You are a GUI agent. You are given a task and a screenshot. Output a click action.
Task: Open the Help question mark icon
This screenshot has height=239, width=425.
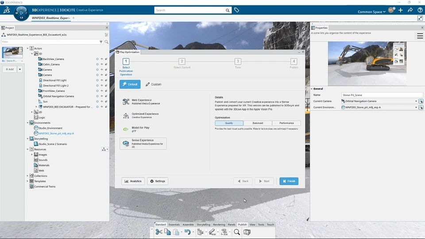(x=420, y=10)
